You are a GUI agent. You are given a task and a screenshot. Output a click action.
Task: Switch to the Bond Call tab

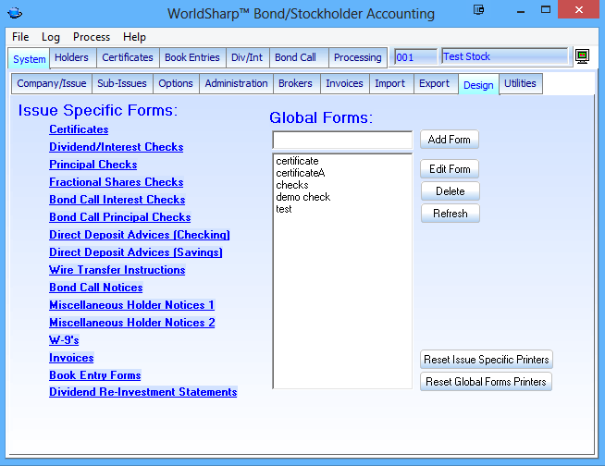coord(295,57)
